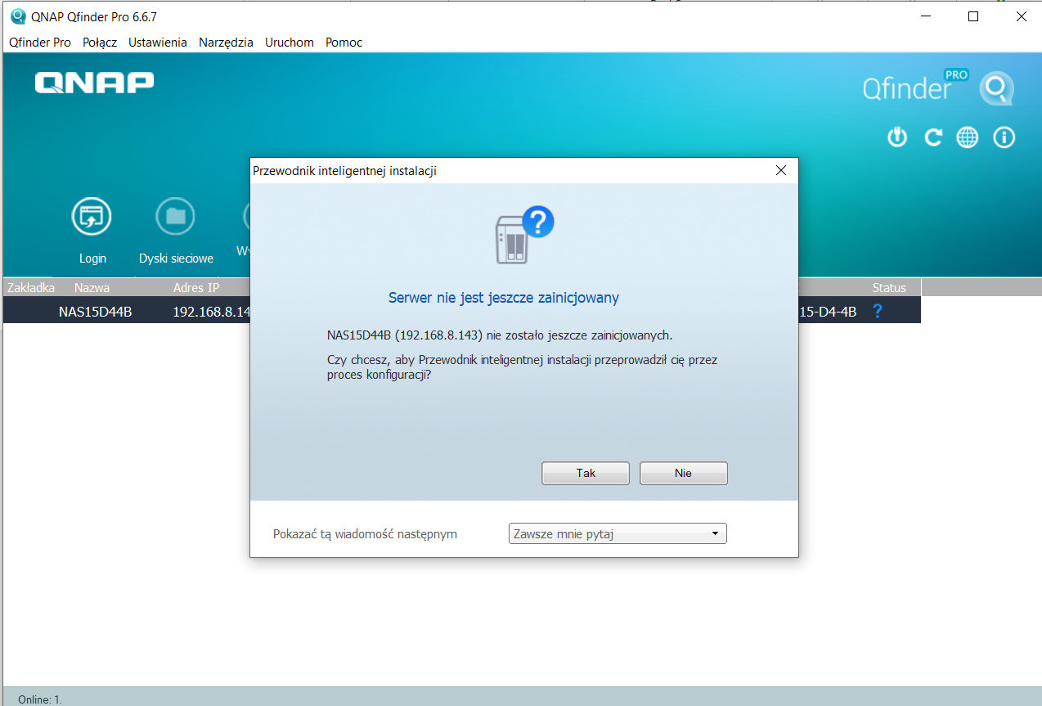Select the NAS15D44B device name
1042x706 pixels.
pos(96,311)
